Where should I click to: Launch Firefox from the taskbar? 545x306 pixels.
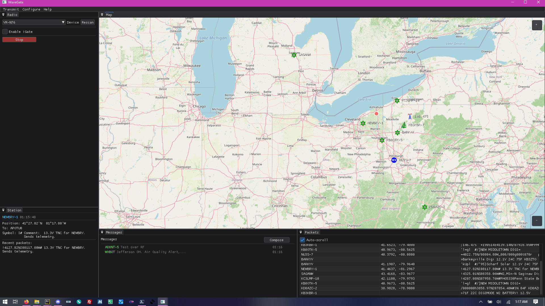26,302
